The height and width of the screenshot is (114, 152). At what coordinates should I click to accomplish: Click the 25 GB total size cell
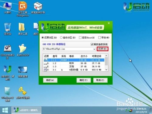coord(84,60)
